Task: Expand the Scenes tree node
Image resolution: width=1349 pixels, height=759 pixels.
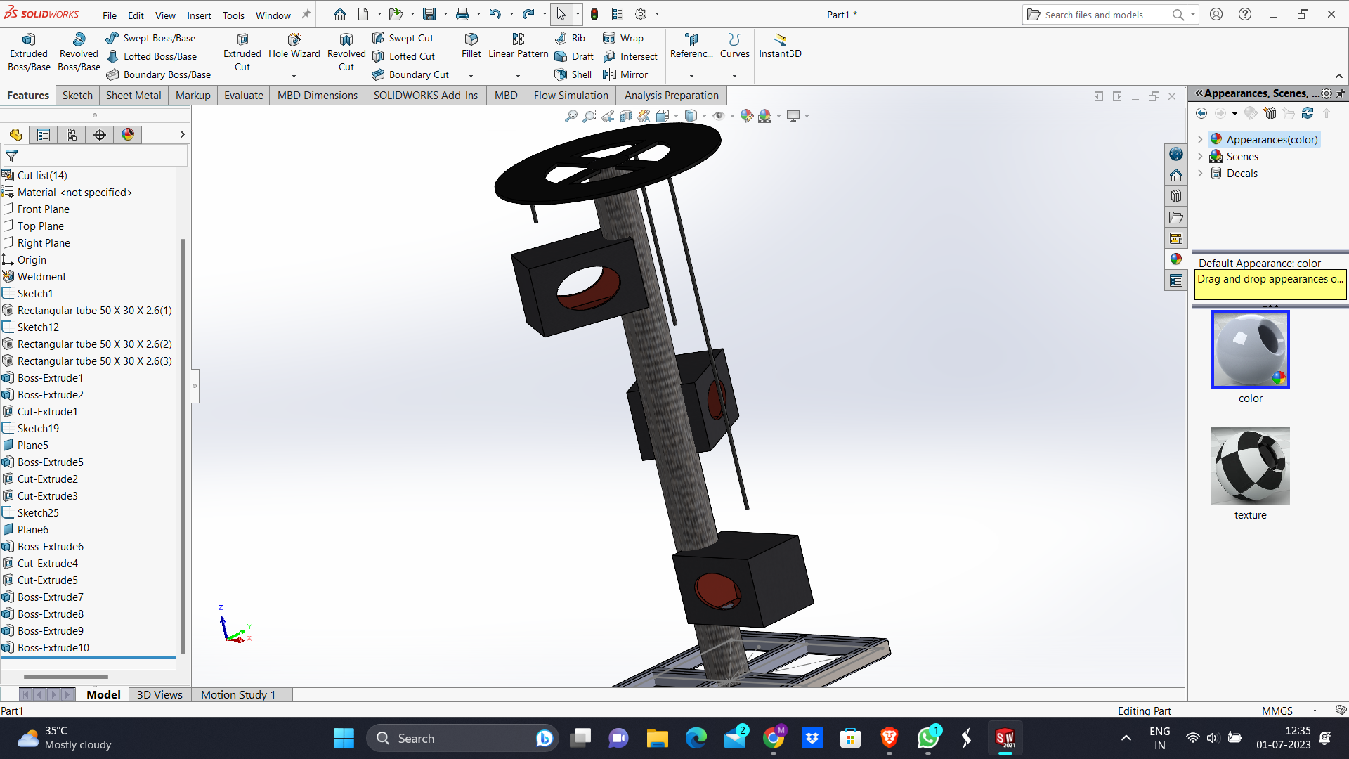Action: [1200, 157]
